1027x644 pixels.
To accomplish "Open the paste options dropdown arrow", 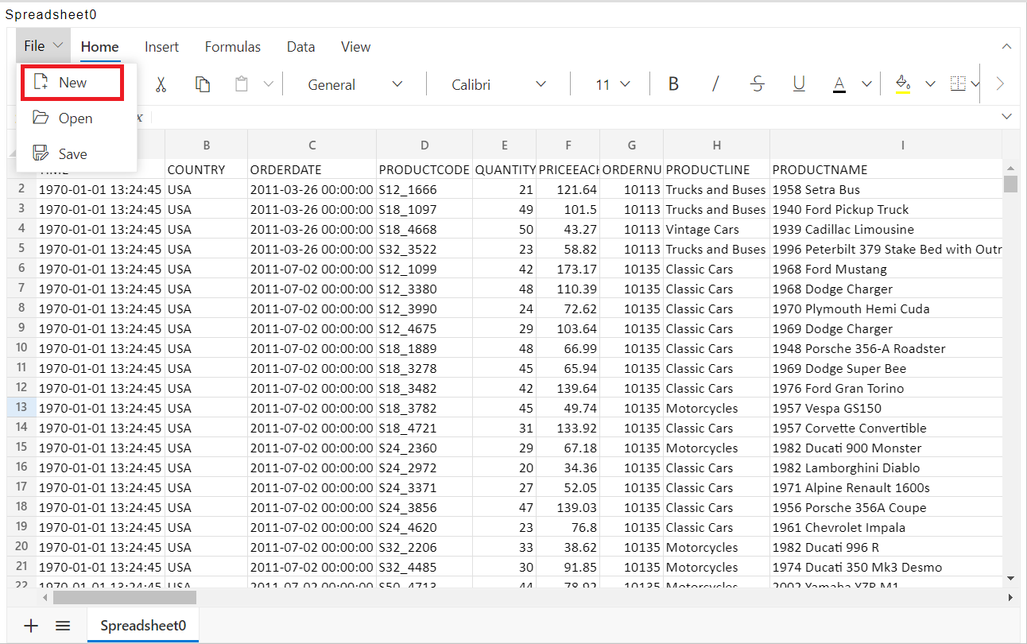I will pos(269,84).
